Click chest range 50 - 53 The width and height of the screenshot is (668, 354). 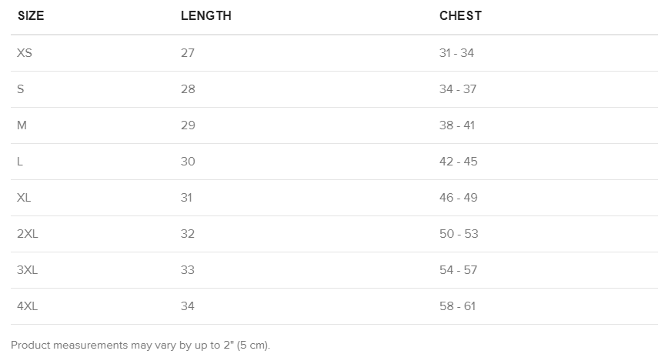pyautogui.click(x=459, y=234)
